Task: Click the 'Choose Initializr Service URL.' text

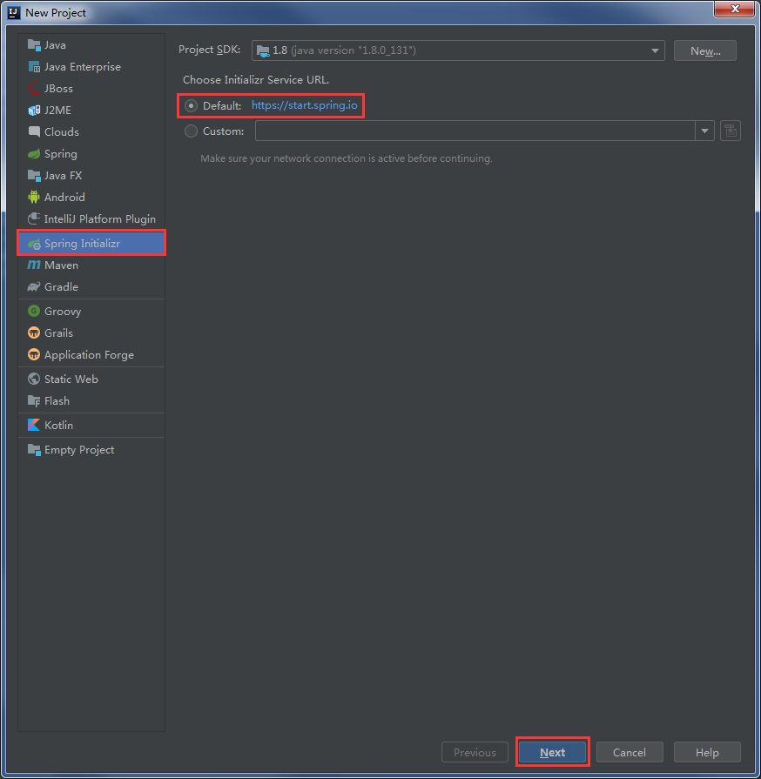Action: (256, 80)
